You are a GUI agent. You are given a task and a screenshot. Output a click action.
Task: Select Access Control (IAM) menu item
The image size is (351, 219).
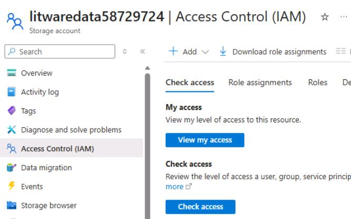tap(72, 149)
